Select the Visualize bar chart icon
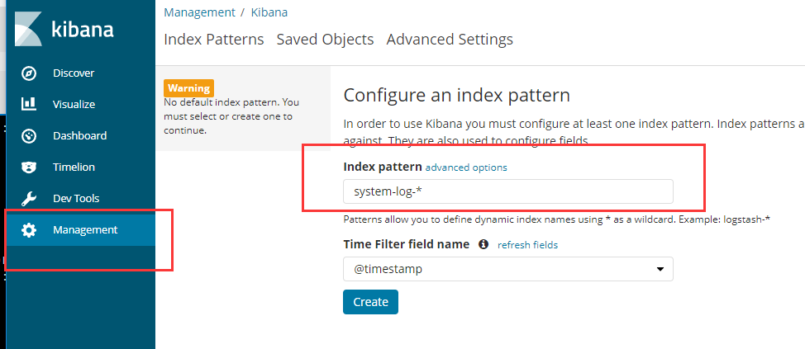This screenshot has width=805, height=349. click(x=29, y=105)
